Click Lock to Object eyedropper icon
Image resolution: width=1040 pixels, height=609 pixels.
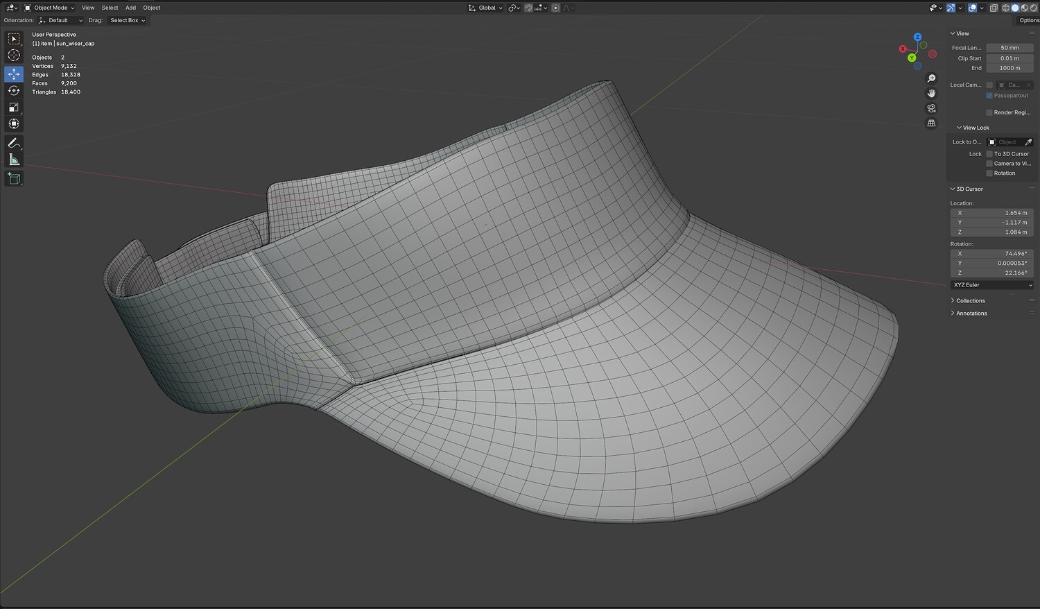click(1029, 141)
